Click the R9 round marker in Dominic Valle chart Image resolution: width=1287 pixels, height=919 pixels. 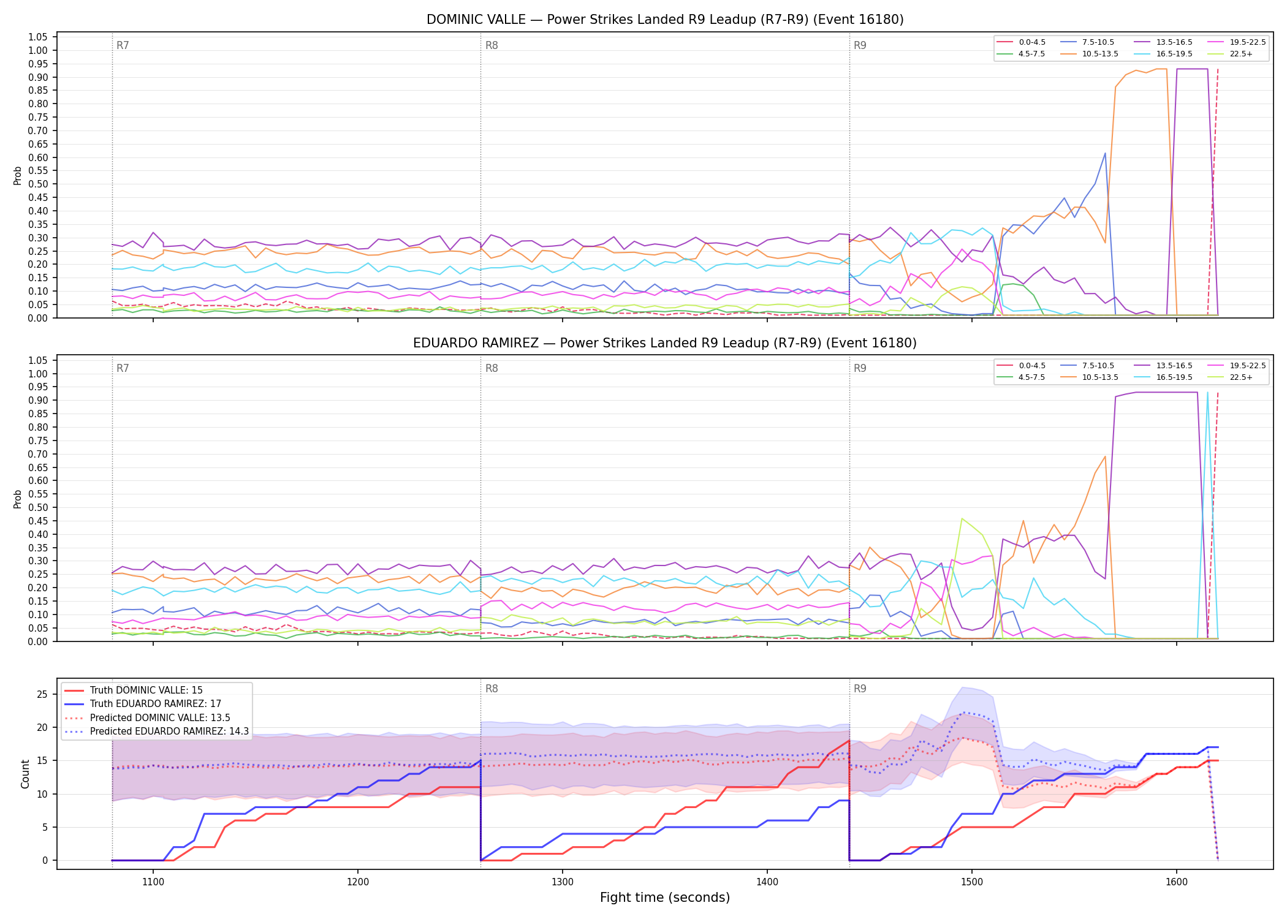pos(860,46)
